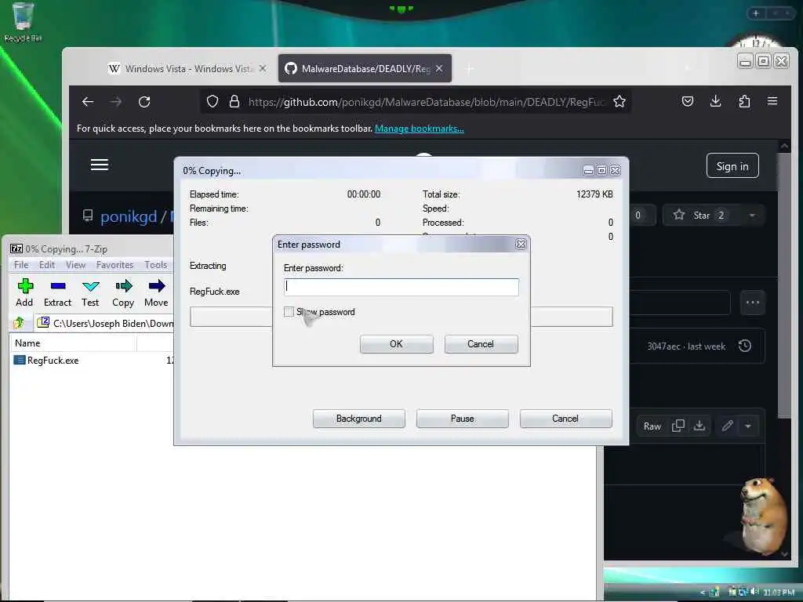Open the ponikgd user link
Screen dimensions: 803x602
pyautogui.click(x=129, y=216)
